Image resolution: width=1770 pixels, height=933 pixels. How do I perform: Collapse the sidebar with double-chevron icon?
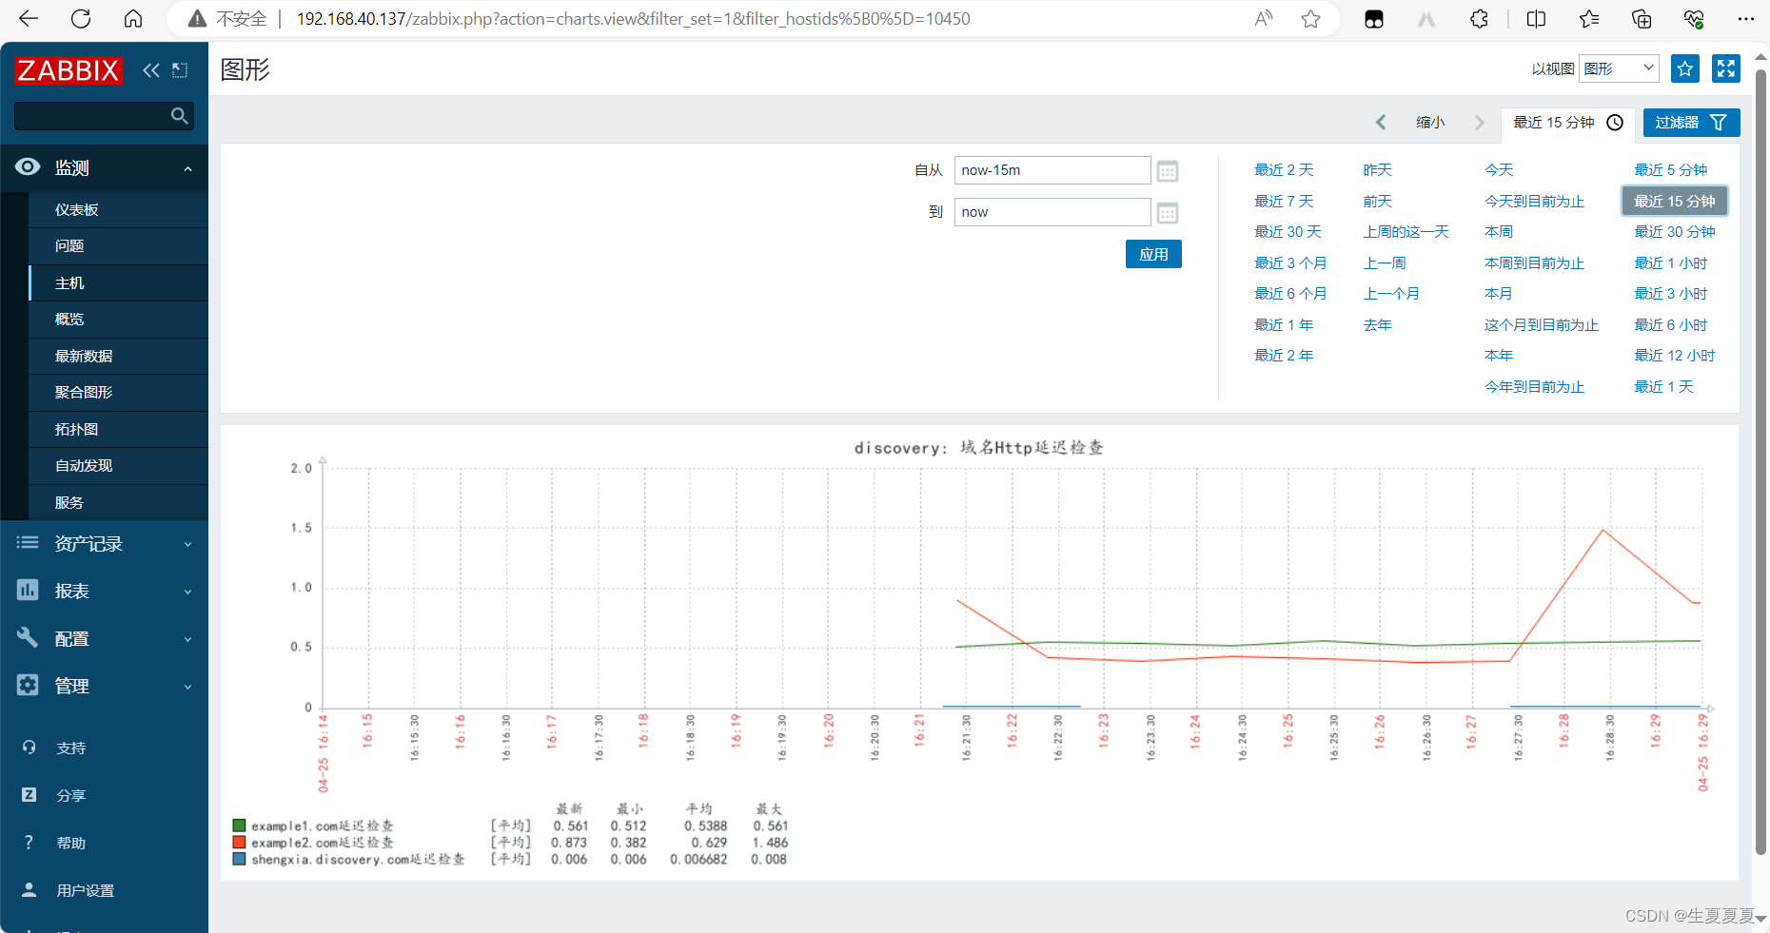point(151,70)
